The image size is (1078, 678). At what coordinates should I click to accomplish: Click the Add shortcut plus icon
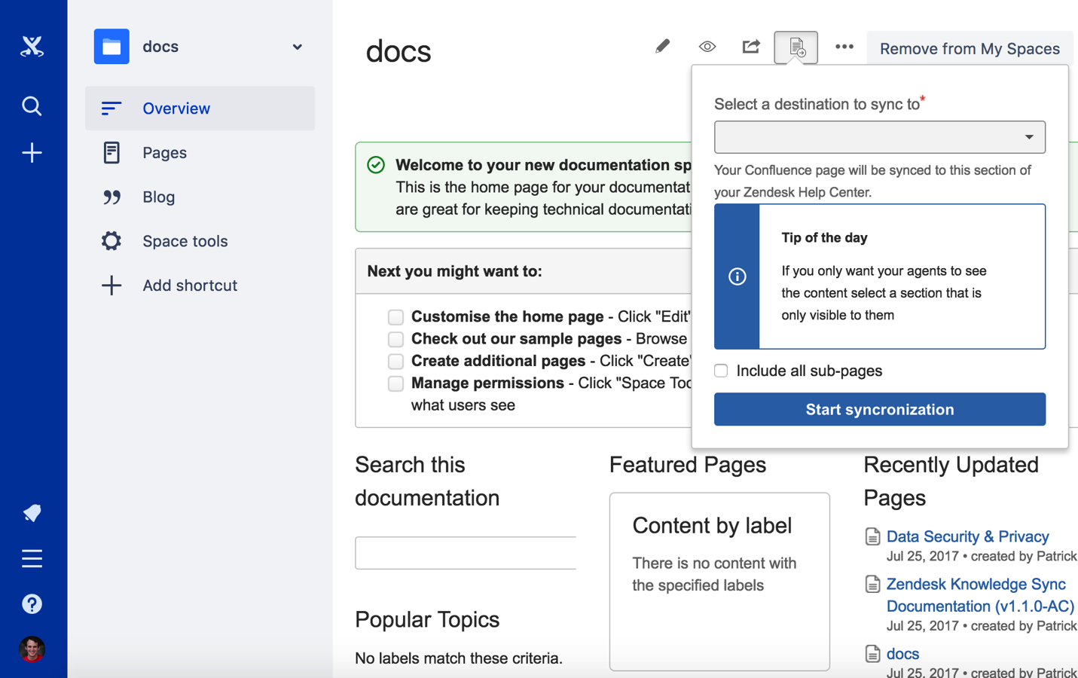pyautogui.click(x=111, y=286)
